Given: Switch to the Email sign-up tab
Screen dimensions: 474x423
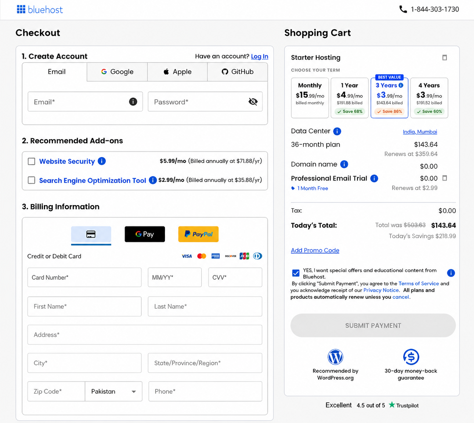Looking at the screenshot, I should [55, 72].
